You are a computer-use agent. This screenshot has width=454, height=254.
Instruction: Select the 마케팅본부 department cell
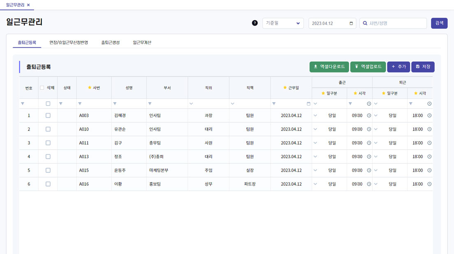pos(167,170)
